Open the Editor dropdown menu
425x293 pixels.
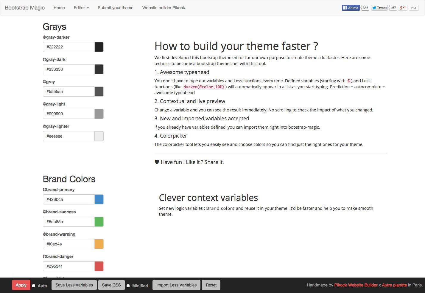[81, 8]
